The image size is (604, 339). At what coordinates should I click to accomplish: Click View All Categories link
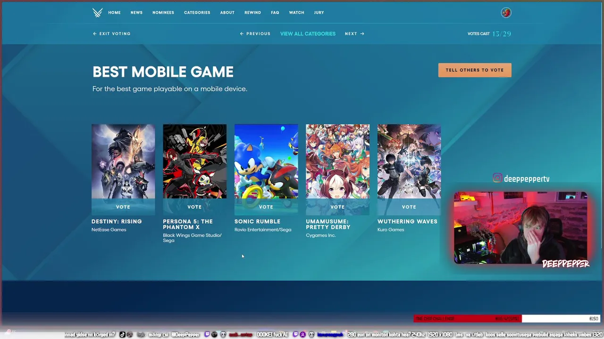click(x=308, y=34)
